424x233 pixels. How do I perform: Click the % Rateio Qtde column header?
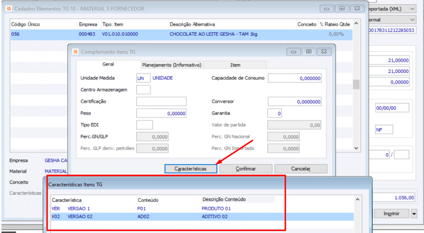[x=335, y=24]
